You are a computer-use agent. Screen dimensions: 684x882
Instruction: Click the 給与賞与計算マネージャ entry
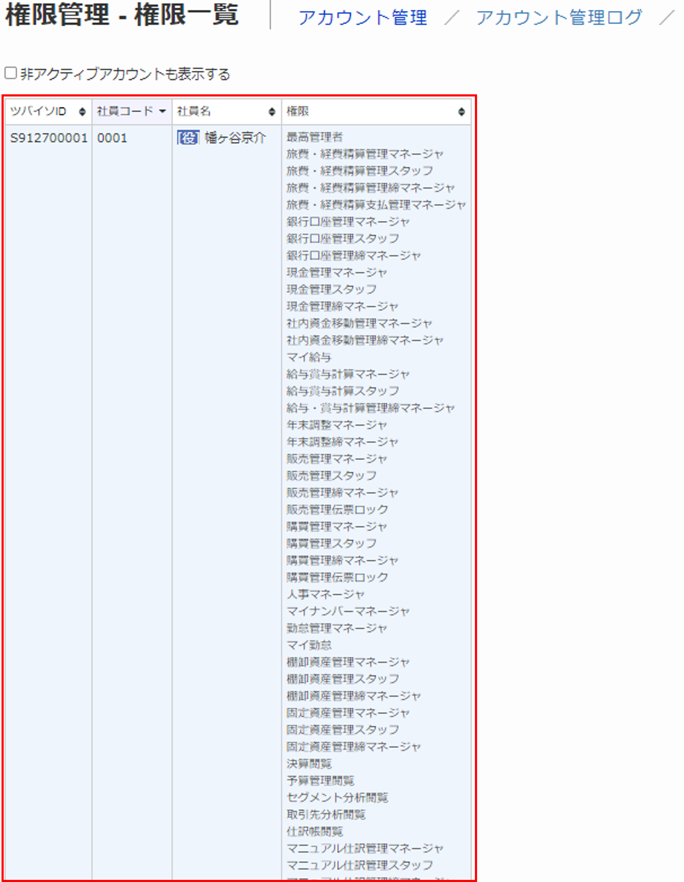tap(348, 374)
